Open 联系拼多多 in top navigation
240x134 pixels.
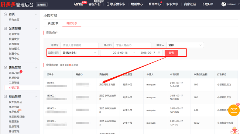tap(117, 4)
